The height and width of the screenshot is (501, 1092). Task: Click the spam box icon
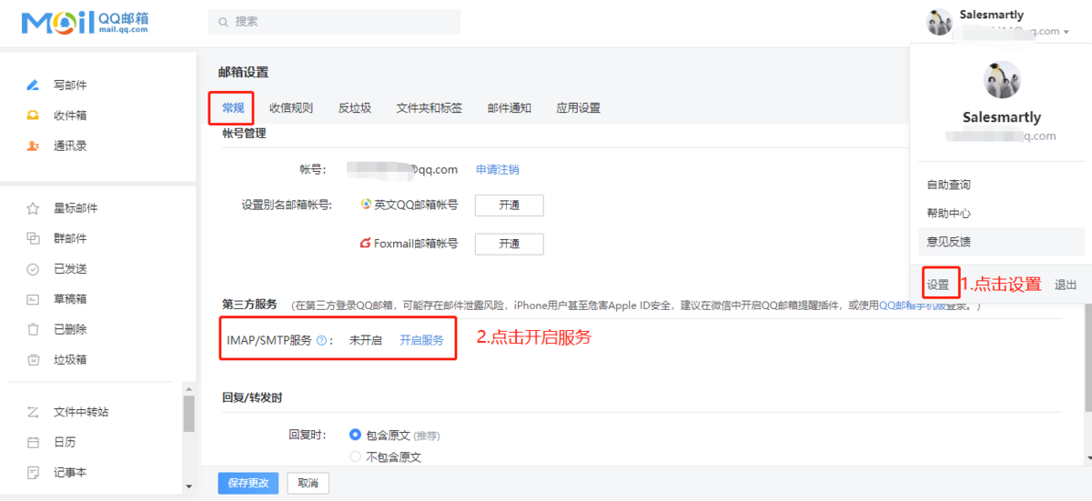tap(33, 359)
